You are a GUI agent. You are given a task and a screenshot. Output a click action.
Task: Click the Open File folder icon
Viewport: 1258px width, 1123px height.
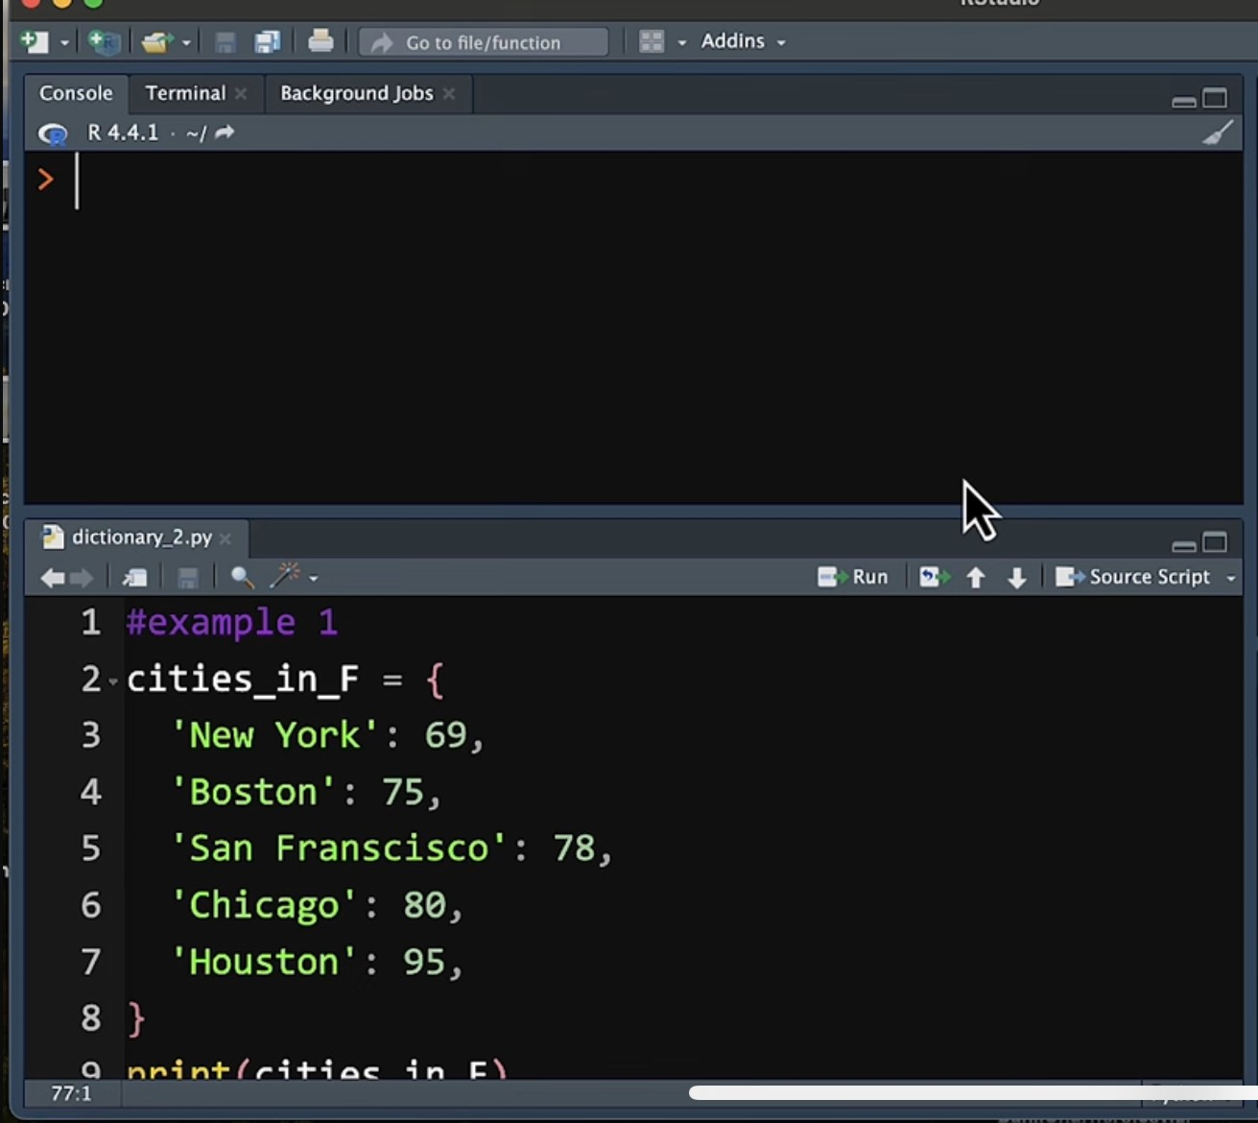[155, 42]
